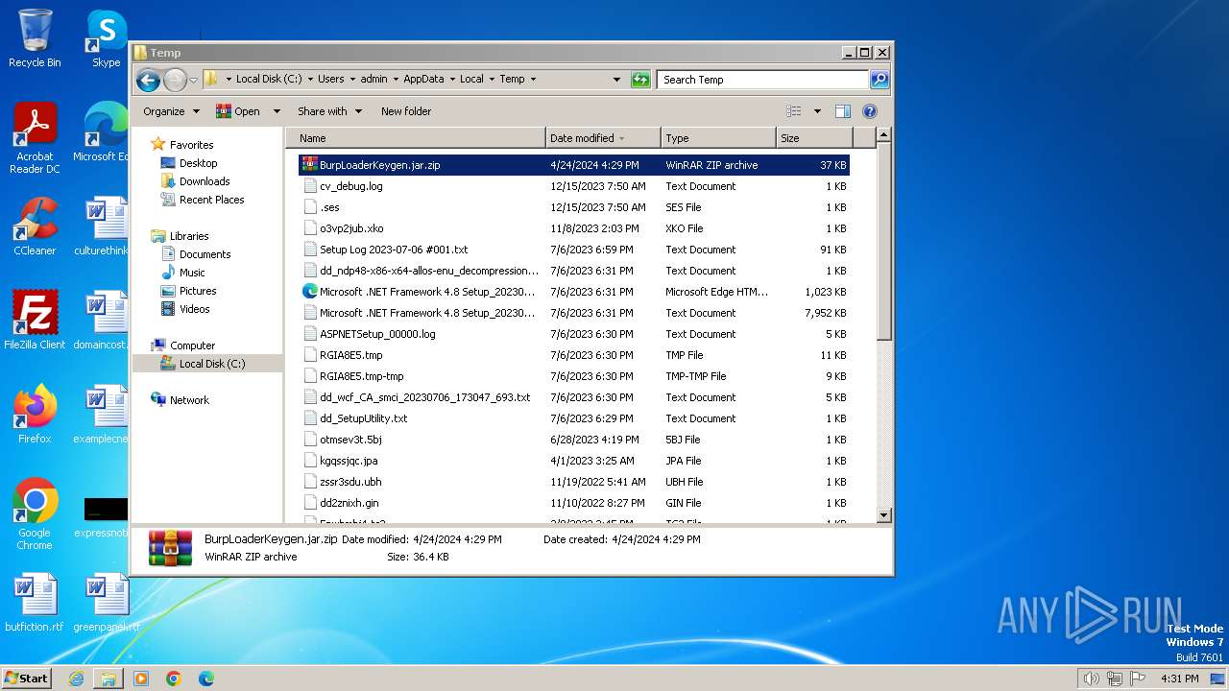Open the Organize menu
This screenshot has height=691, width=1229.
pos(171,111)
